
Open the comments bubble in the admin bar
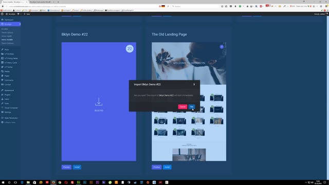(19, 14)
